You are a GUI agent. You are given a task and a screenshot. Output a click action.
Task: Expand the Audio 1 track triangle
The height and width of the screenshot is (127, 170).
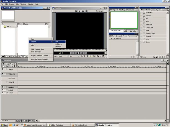point(7,87)
